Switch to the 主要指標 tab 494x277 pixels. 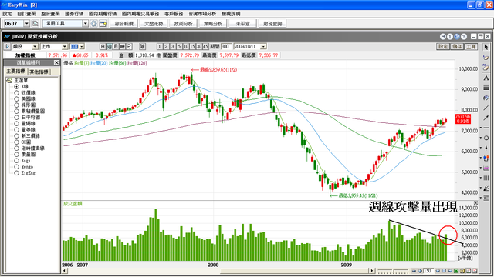[x=16, y=72]
